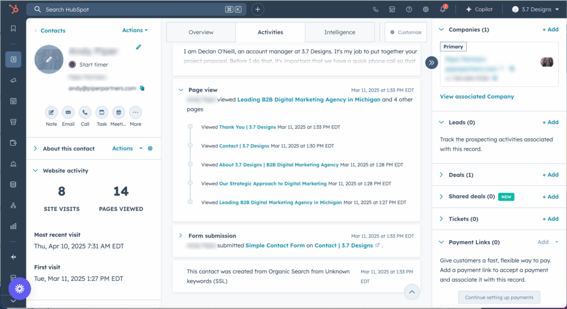
Task: Expand the Deals (1) section
Action: pos(442,175)
